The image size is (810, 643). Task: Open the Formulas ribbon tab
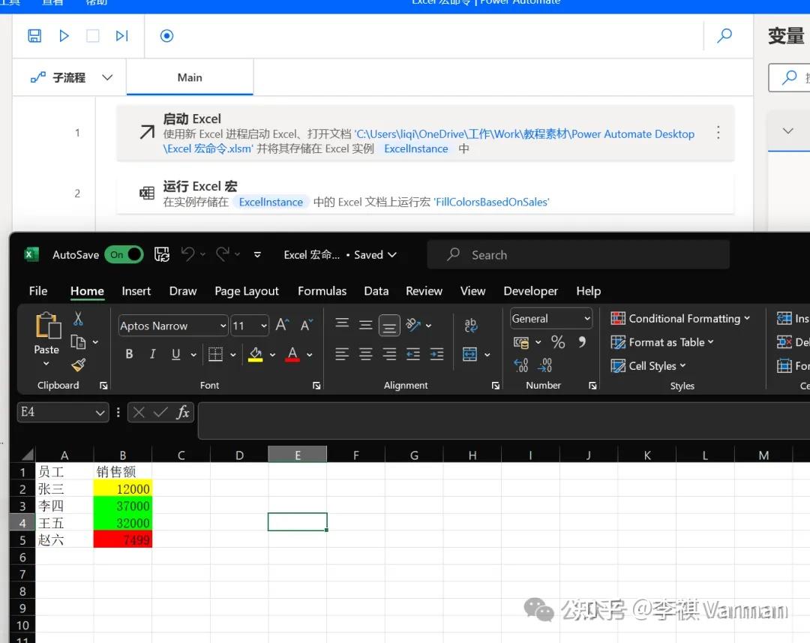pyautogui.click(x=322, y=291)
